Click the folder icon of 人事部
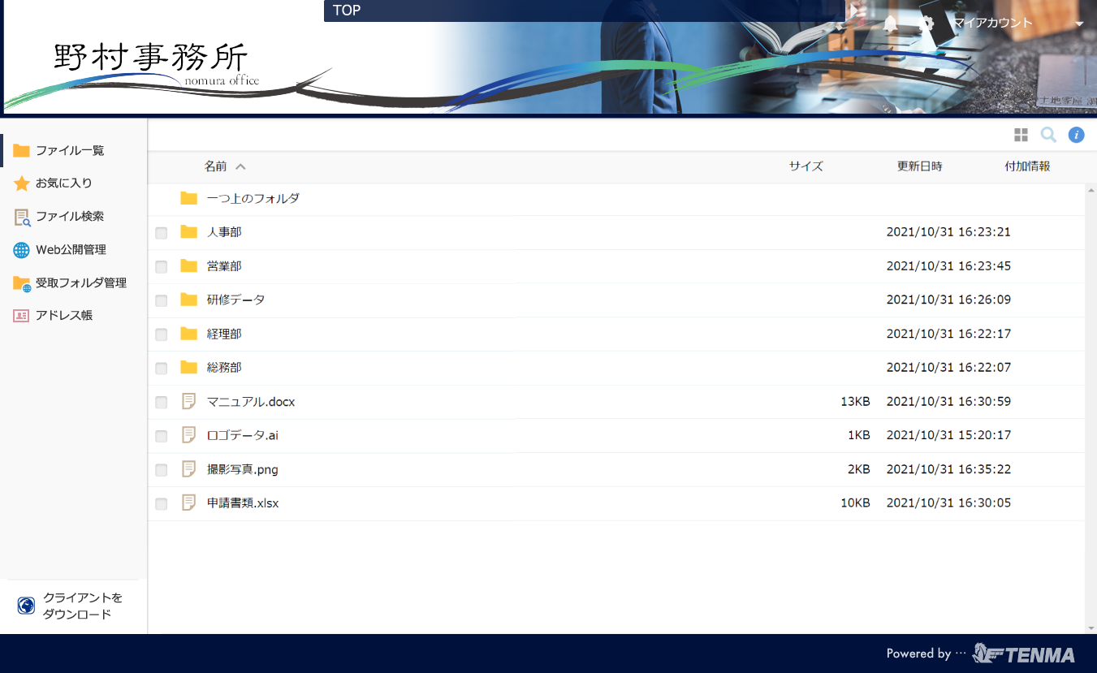 pyautogui.click(x=189, y=232)
